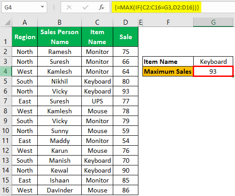Expand the Name Box dropdown arrow
The height and width of the screenshot is (196, 235).
(x=42, y=7)
